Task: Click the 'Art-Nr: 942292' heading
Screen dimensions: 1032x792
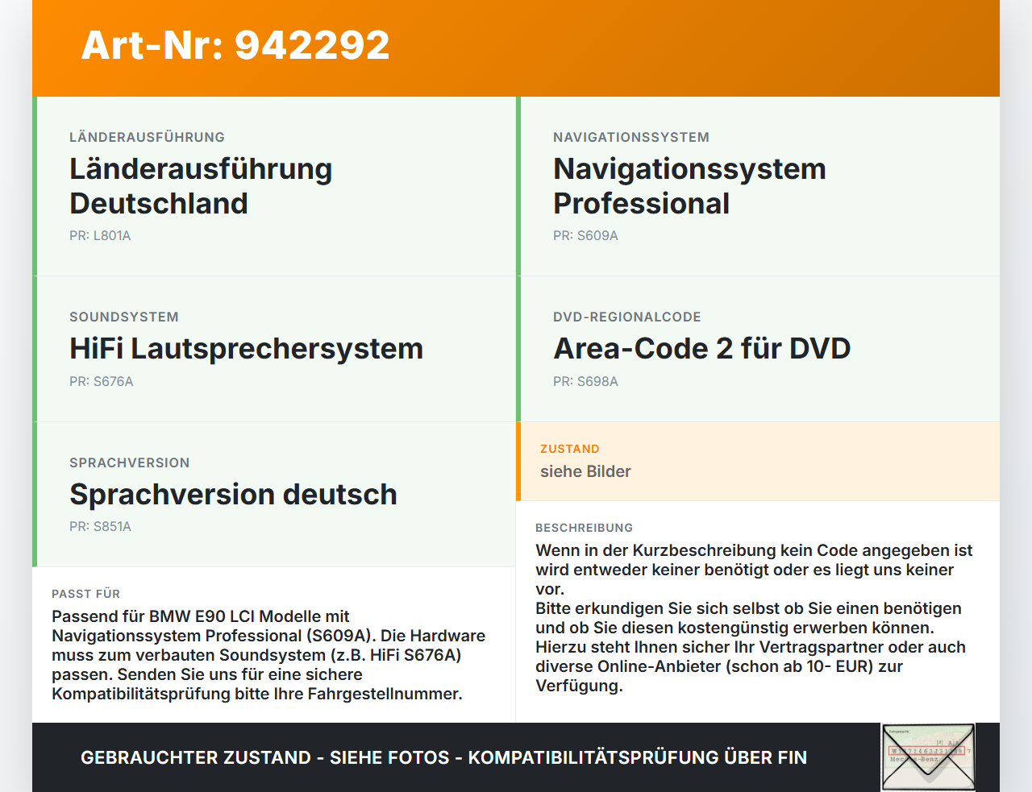Action: (235, 45)
